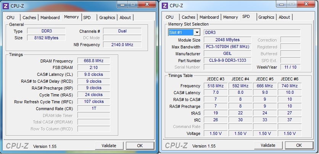Click FSB:DRAM ratio value 2:10

coord(94,67)
